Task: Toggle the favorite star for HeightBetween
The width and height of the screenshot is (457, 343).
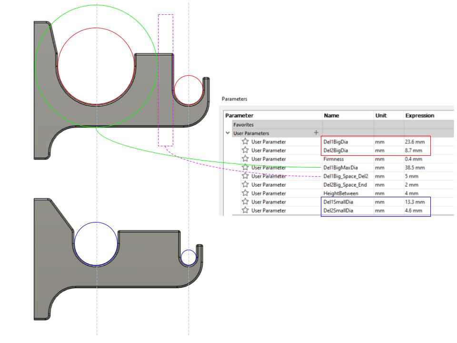Action: coord(245,193)
